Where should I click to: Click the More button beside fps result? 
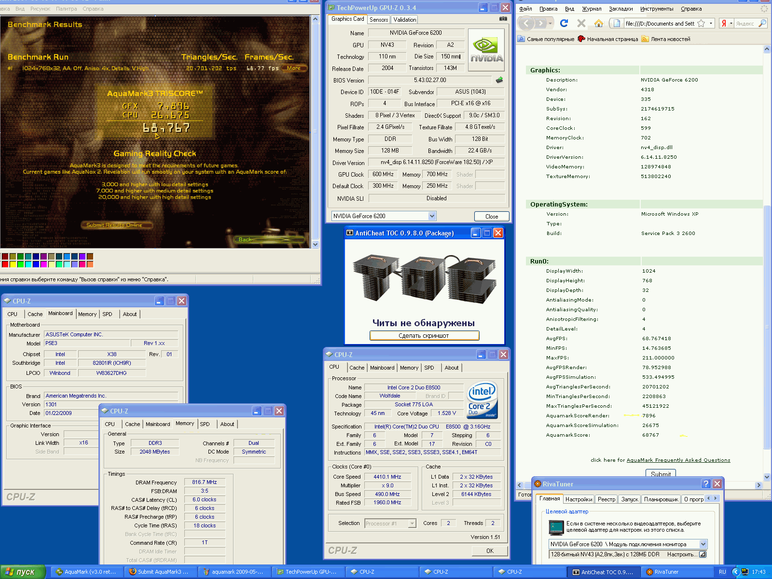(293, 68)
